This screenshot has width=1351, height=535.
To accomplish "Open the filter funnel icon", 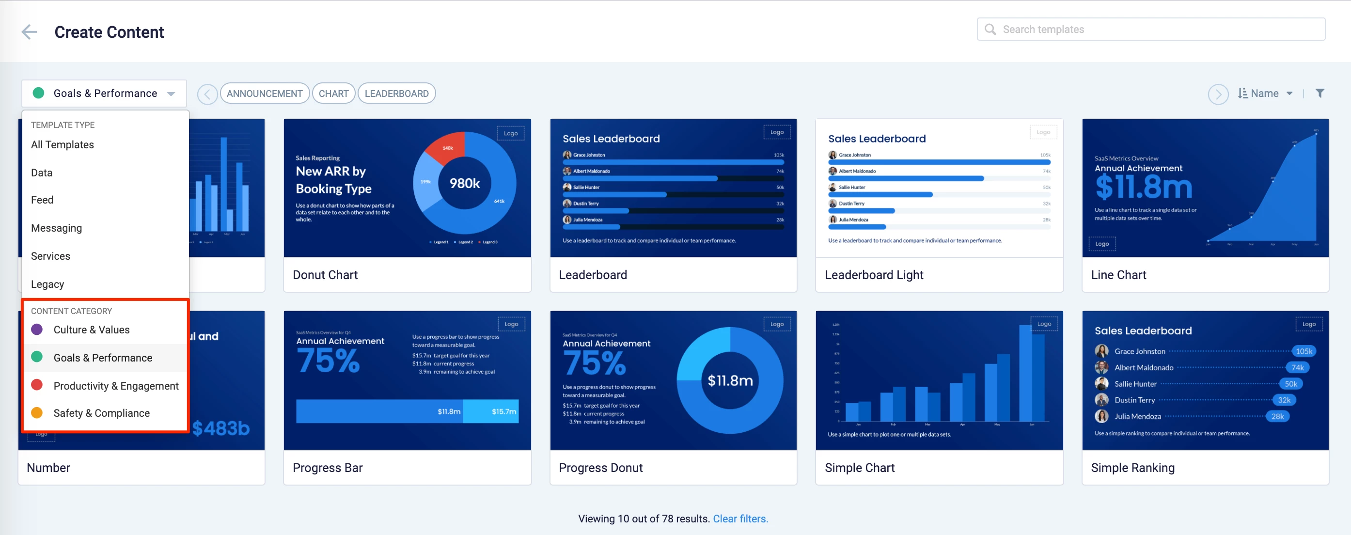I will [1320, 94].
